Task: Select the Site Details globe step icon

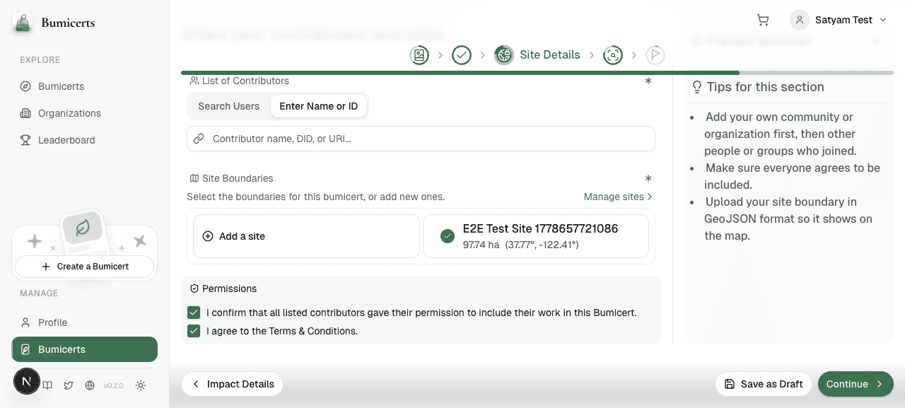Action: point(504,54)
